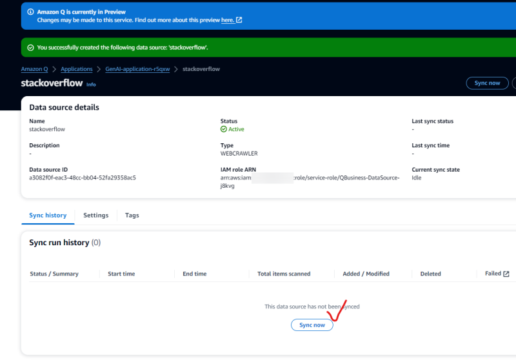Click the Active status checkmark icon
The image size is (516, 362).
224,129
